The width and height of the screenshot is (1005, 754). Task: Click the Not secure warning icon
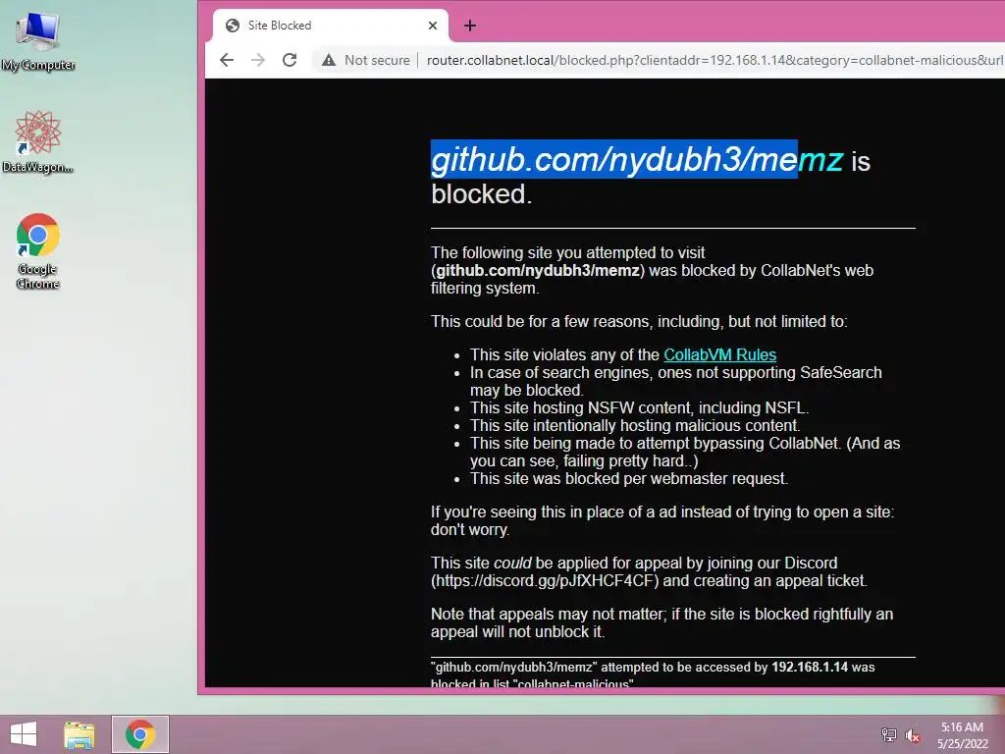329,60
